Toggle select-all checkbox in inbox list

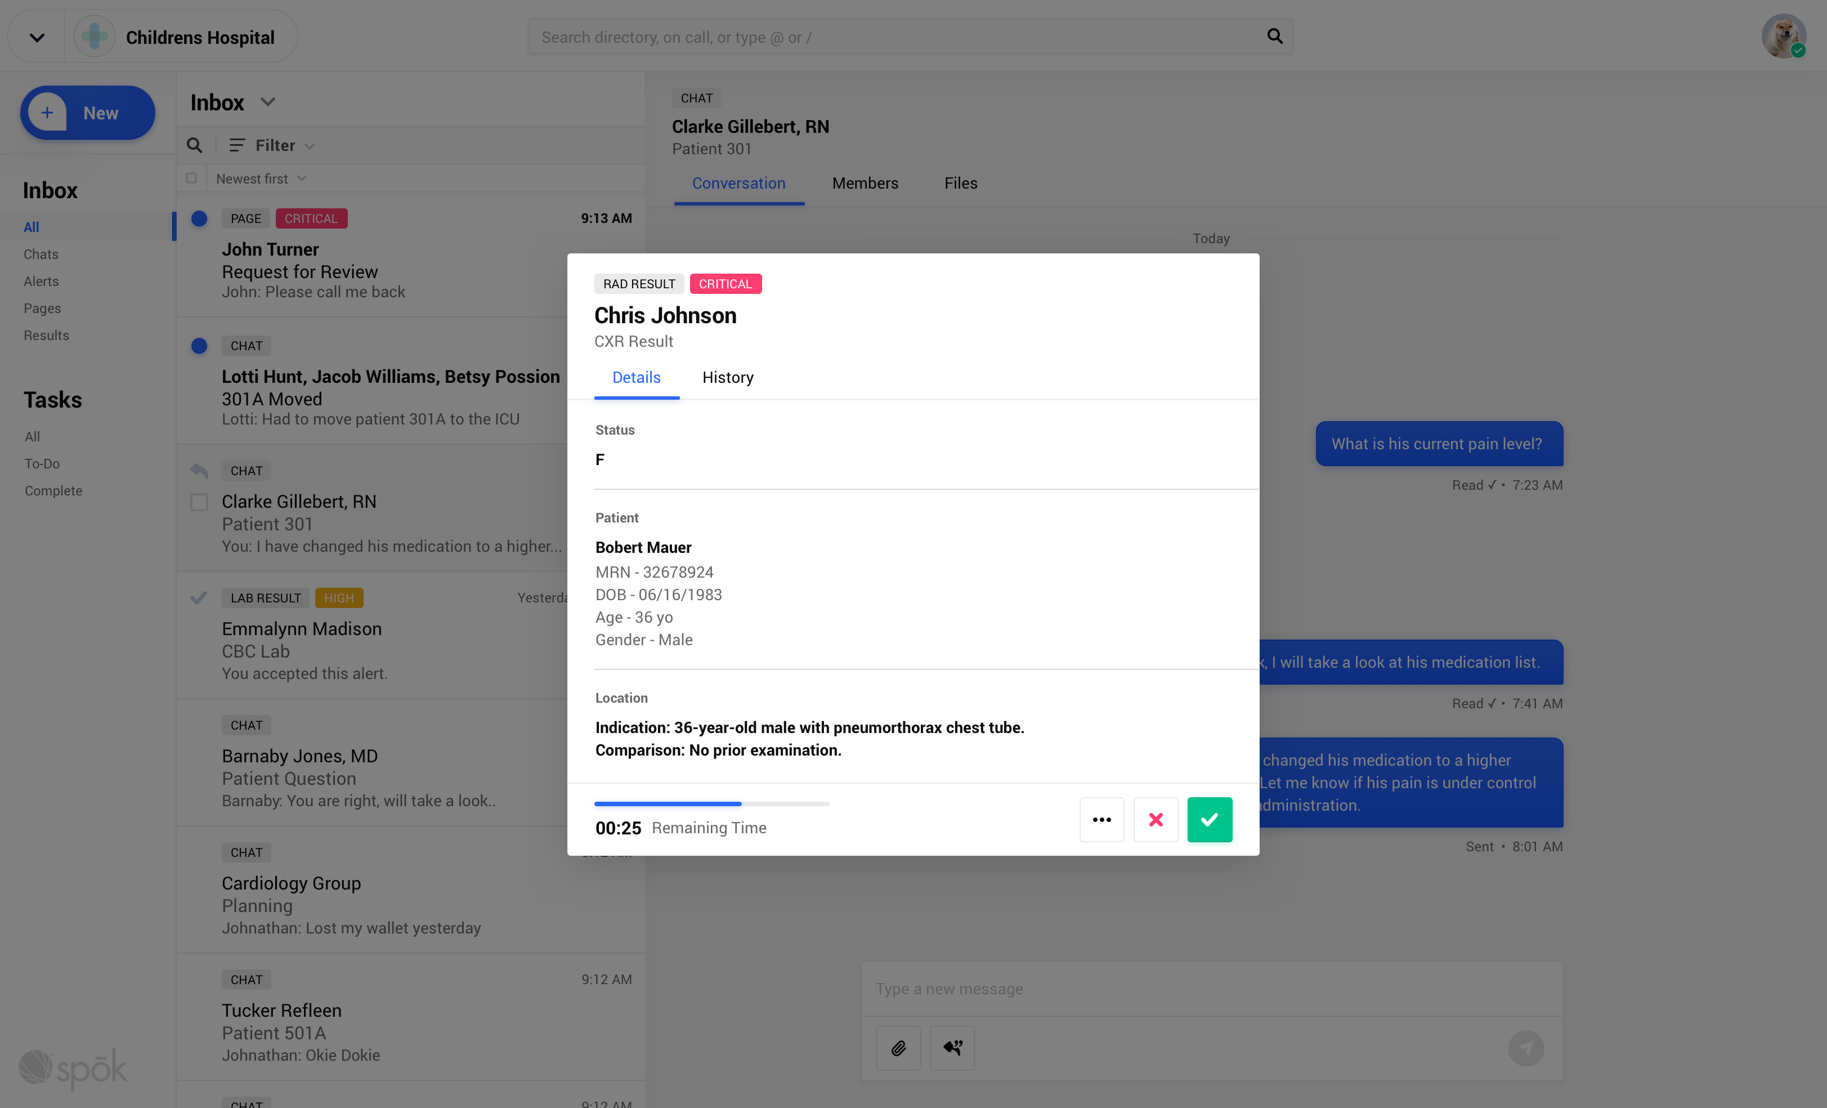tap(191, 178)
